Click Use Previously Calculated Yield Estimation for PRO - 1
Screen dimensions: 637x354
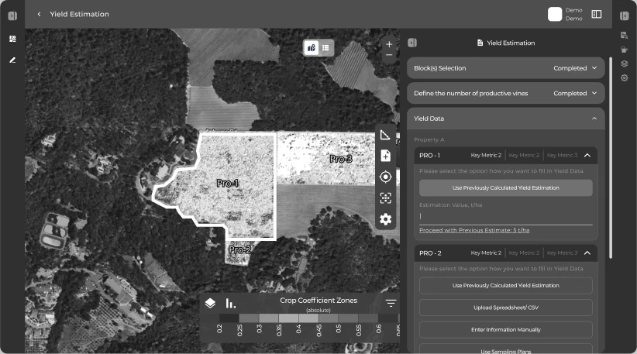pyautogui.click(x=506, y=188)
